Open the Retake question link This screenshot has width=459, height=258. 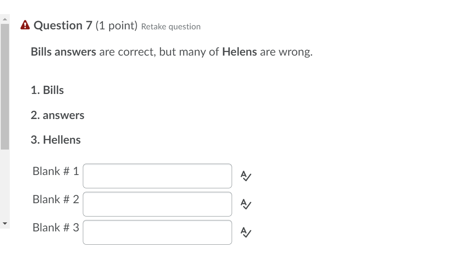tap(171, 27)
